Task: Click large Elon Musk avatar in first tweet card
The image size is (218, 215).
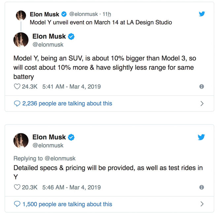Action: pos(21,40)
